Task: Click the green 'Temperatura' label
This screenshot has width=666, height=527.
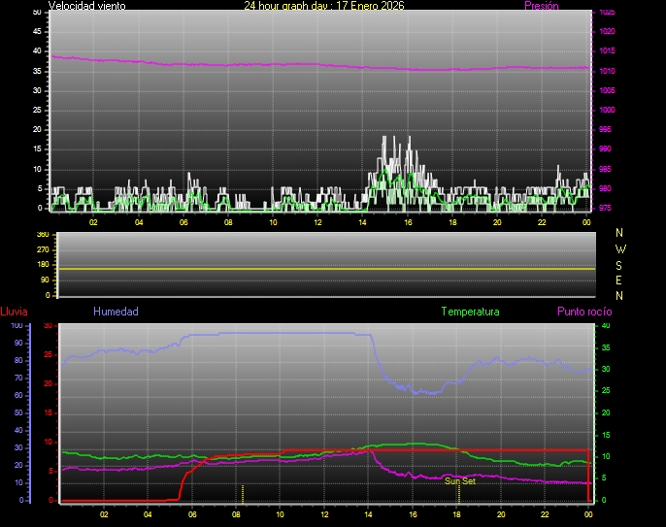Action: [x=470, y=312]
